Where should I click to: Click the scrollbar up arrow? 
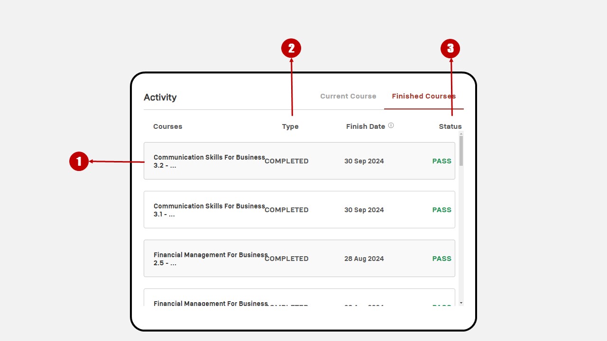(461, 134)
